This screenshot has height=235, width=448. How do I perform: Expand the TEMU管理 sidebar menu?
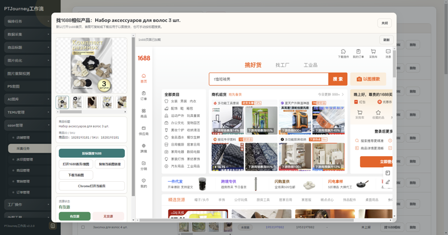tap(27, 112)
